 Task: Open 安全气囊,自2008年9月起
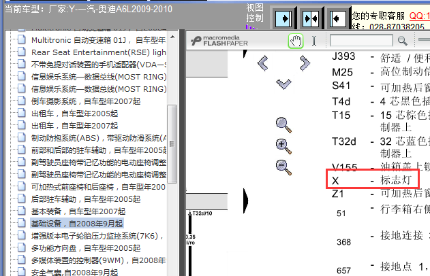(74, 273)
